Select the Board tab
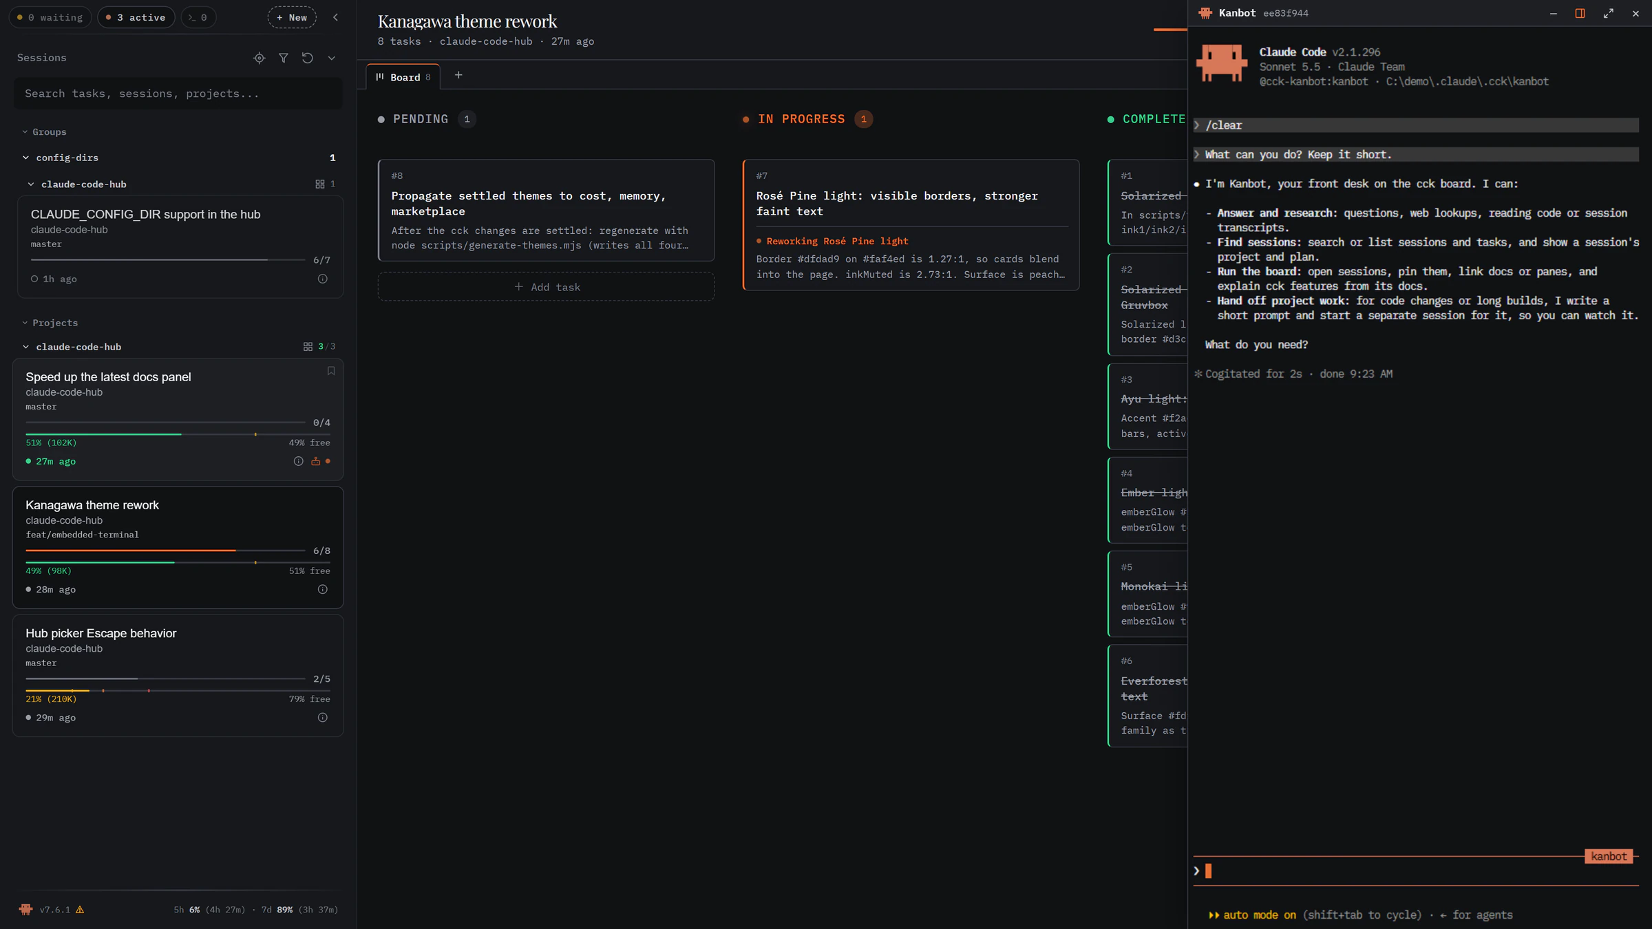The image size is (1652, 929). 403,76
